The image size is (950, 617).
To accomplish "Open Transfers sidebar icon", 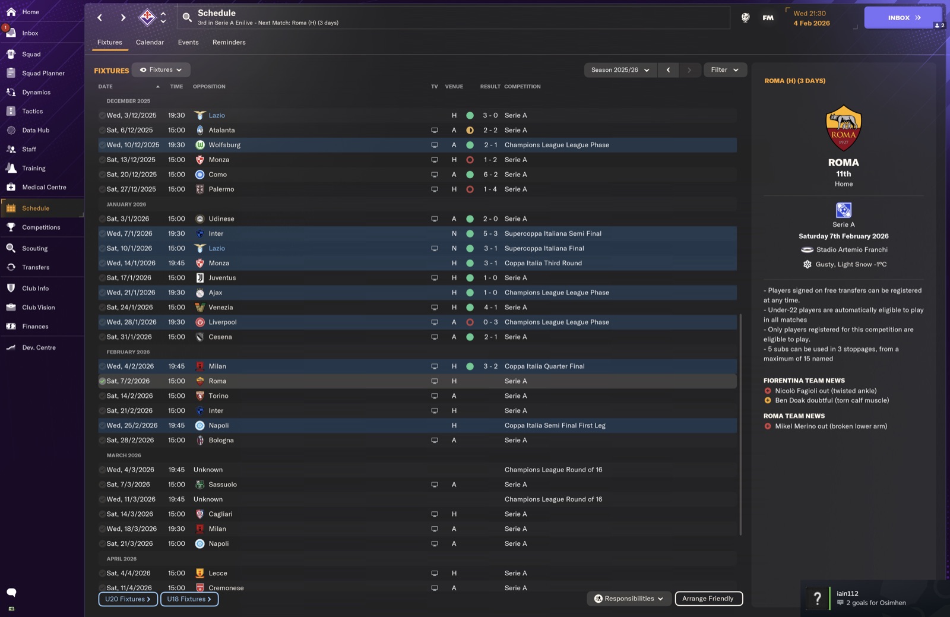I will pos(11,267).
